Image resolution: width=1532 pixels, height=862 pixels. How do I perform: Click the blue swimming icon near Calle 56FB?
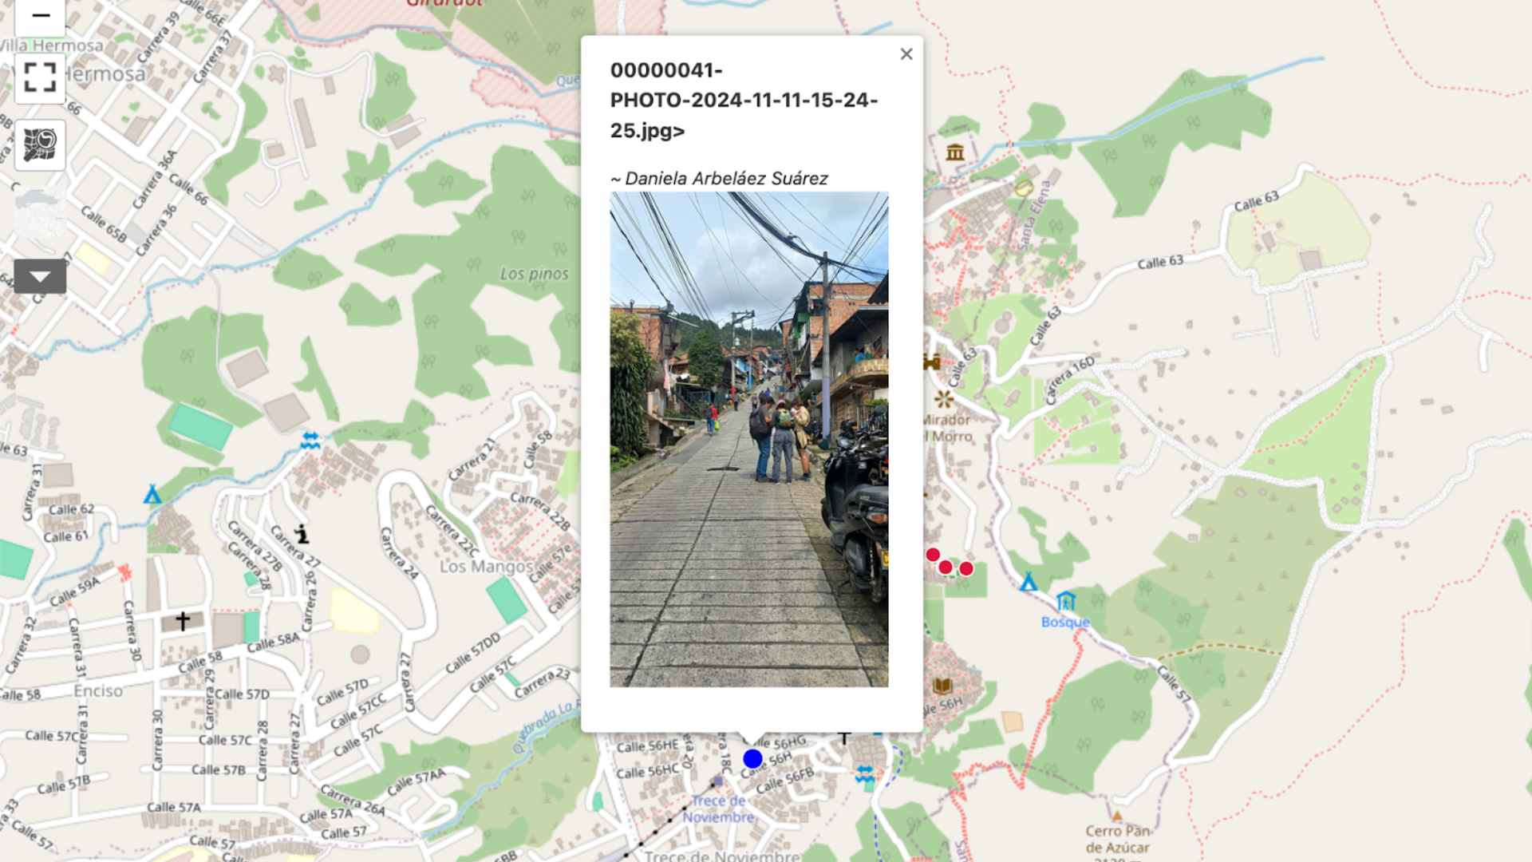[864, 773]
